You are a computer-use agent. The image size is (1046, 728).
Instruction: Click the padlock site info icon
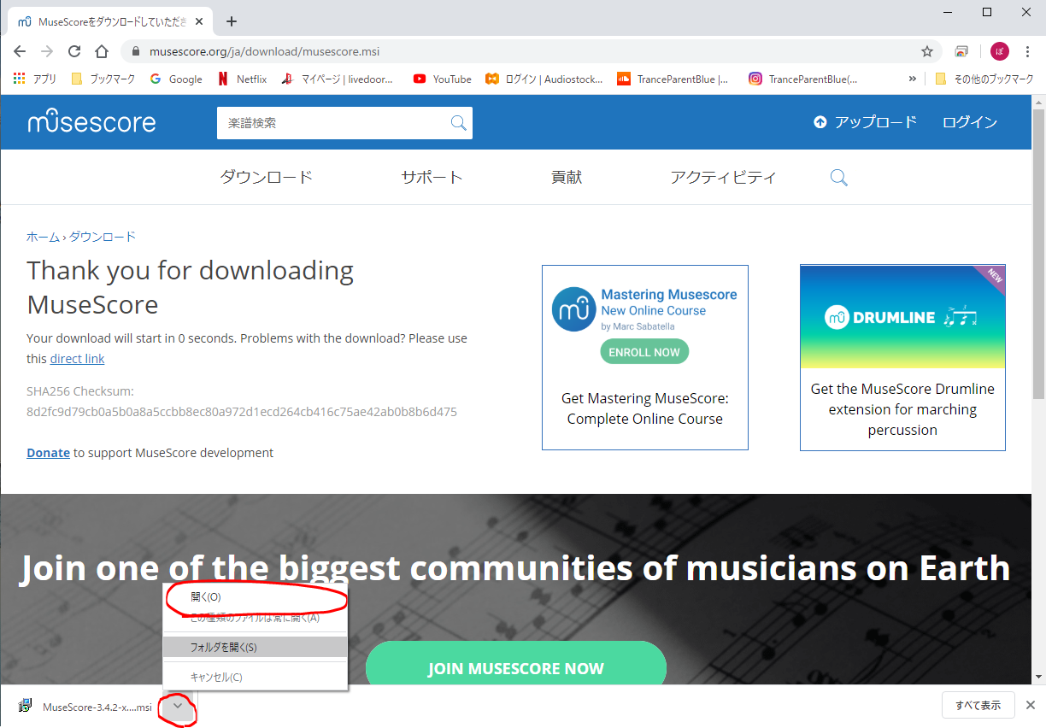tap(136, 51)
